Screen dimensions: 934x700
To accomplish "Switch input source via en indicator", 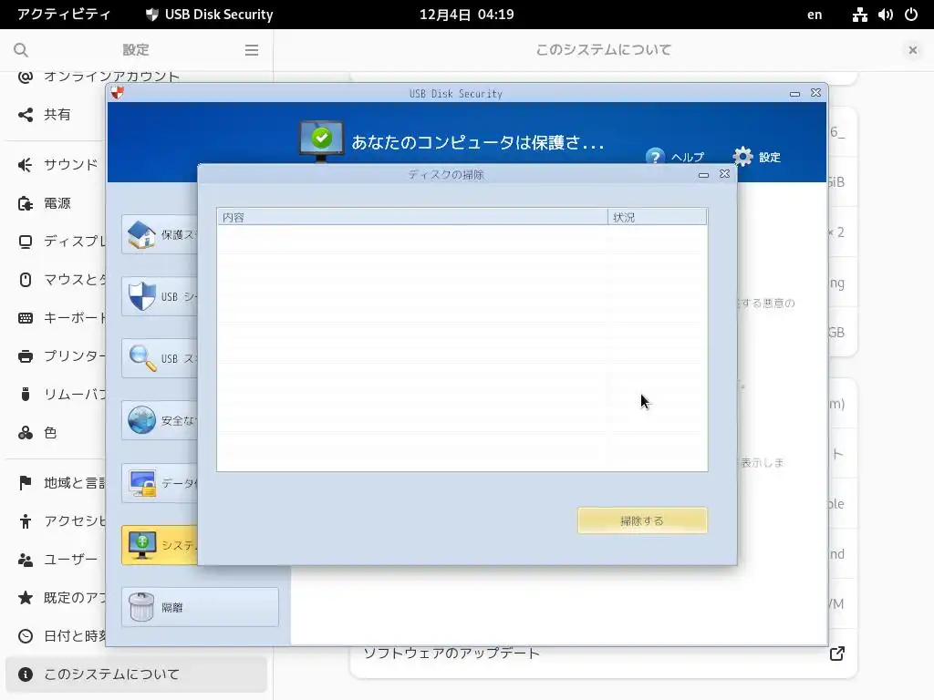I will (x=815, y=15).
